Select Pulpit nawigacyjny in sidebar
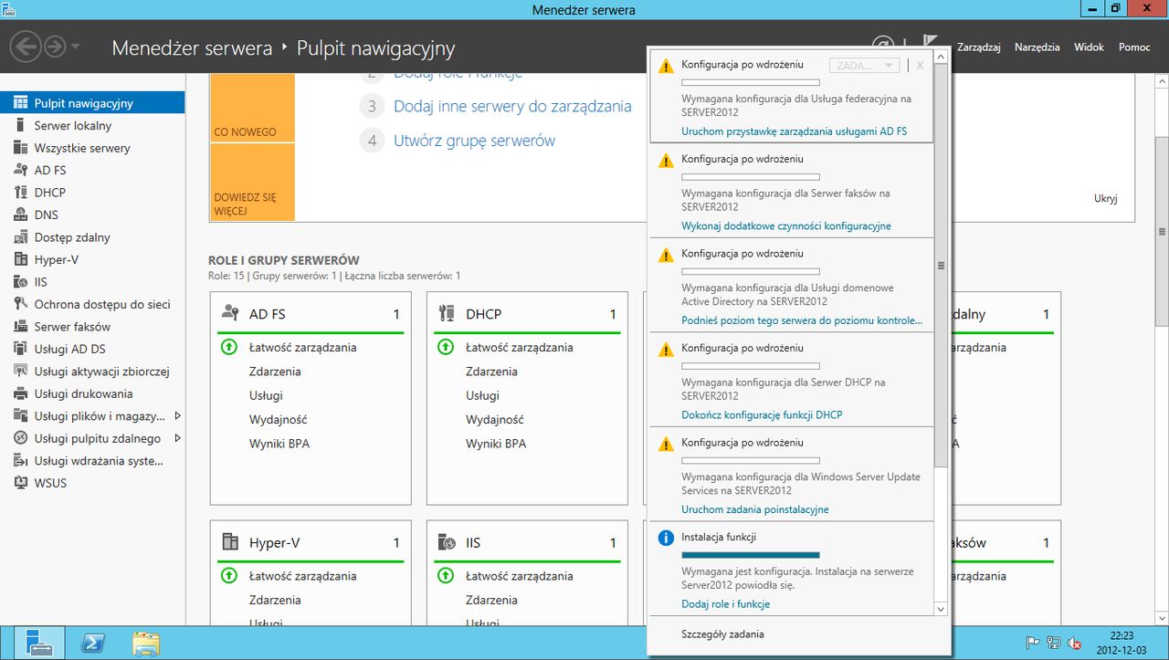The image size is (1169, 660). coord(92,103)
